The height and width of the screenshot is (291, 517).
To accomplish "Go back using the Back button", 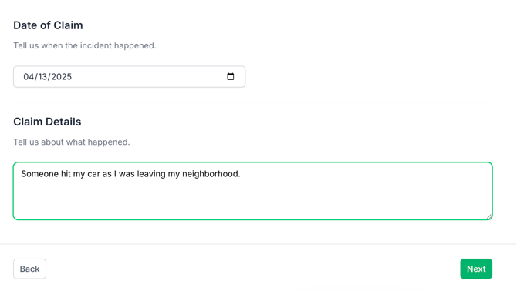I will coord(29,269).
